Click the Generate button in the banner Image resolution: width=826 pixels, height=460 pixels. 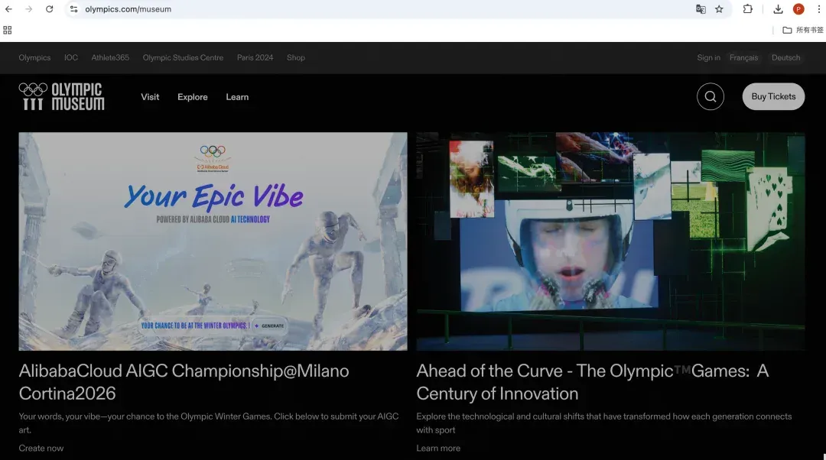[269, 326]
